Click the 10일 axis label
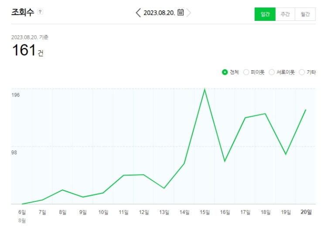 [103, 212]
